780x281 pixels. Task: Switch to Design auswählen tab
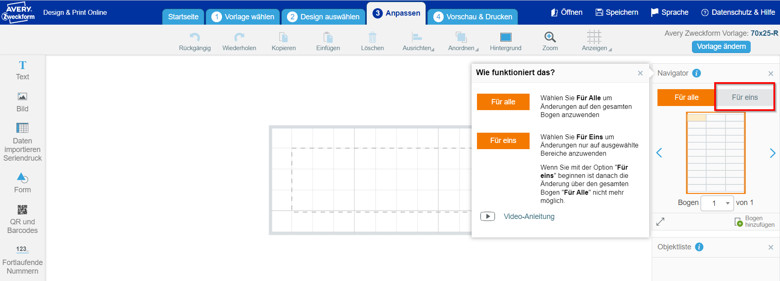324,17
